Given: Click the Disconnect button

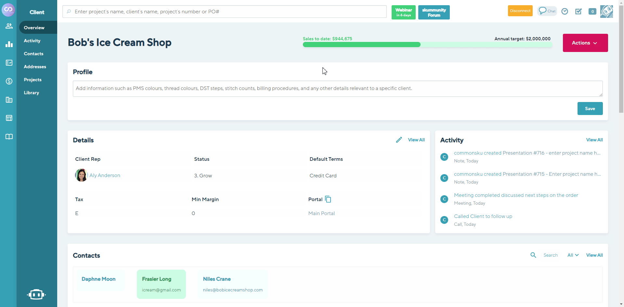Looking at the screenshot, I should click(520, 10).
